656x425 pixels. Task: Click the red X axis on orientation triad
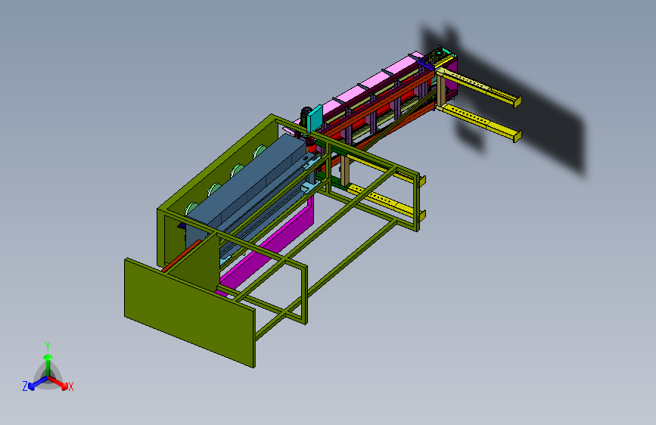coord(59,383)
